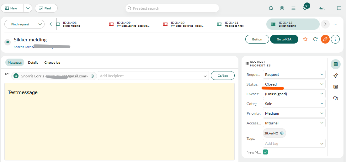Click the Cc/Bcc button

point(223,76)
